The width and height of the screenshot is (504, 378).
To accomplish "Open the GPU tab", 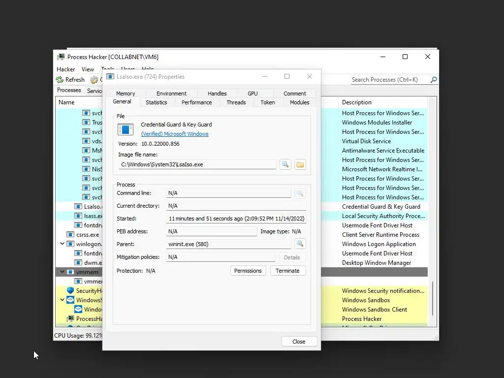I will click(252, 94).
